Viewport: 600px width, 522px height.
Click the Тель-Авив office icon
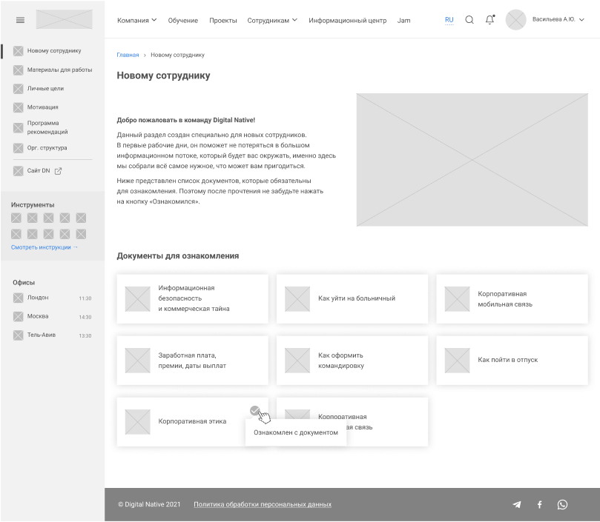click(x=18, y=335)
